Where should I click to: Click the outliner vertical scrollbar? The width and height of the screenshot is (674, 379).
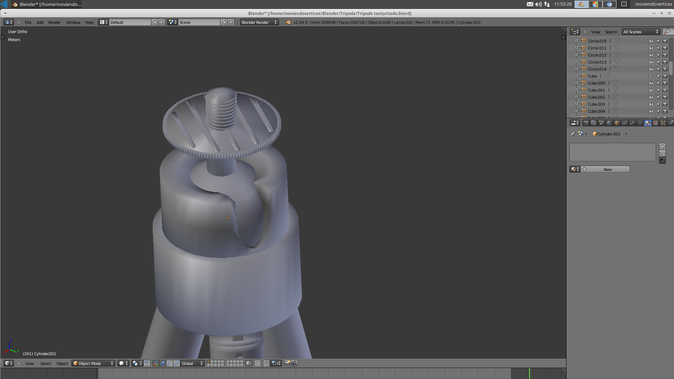pos(671,68)
